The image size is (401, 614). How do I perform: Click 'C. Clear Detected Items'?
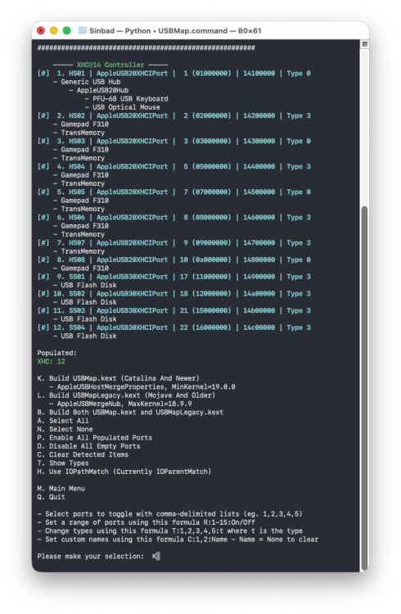(83, 454)
